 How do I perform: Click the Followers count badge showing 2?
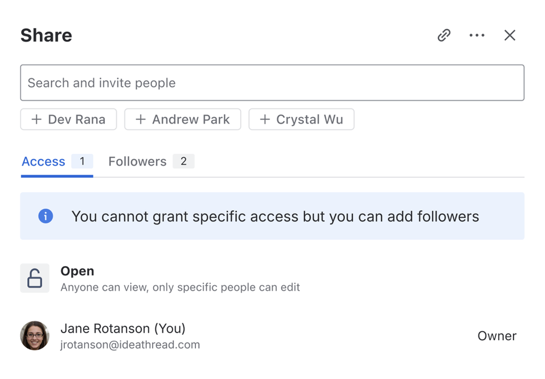pos(184,161)
